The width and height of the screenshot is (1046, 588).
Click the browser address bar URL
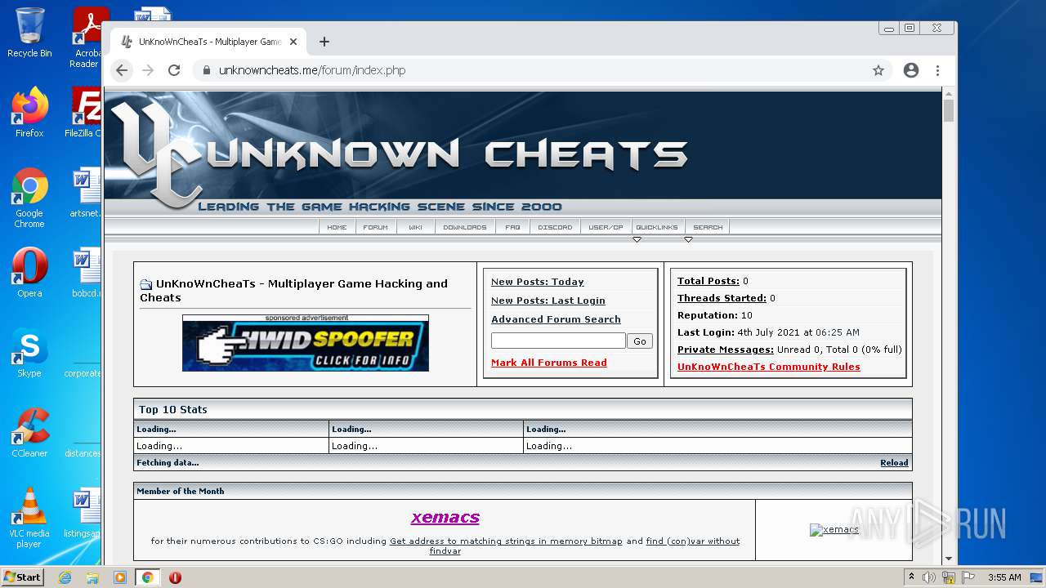coord(312,70)
